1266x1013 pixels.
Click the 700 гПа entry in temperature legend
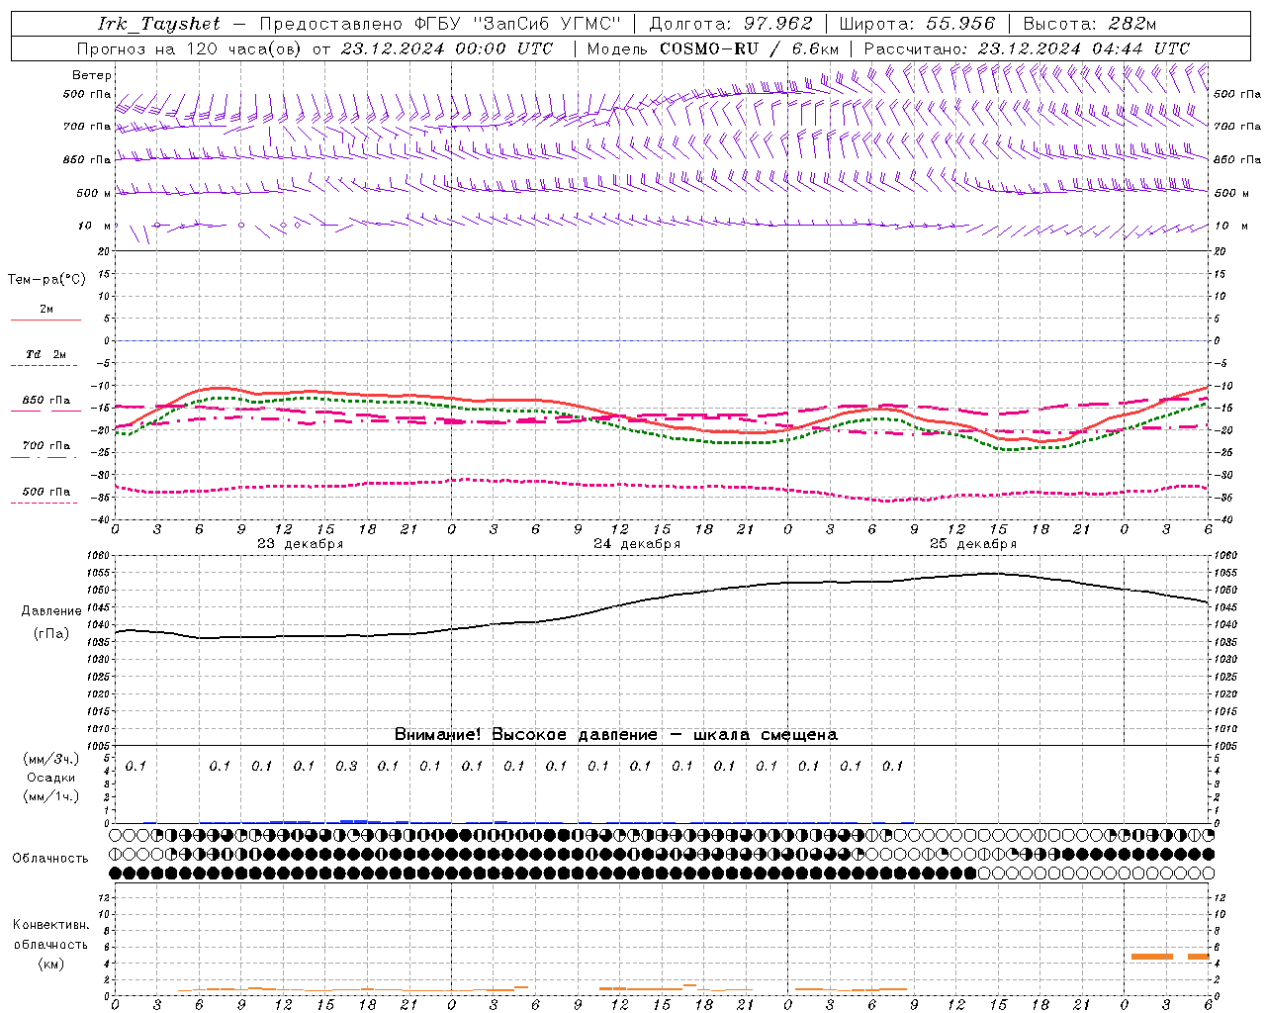pyautogui.click(x=46, y=446)
